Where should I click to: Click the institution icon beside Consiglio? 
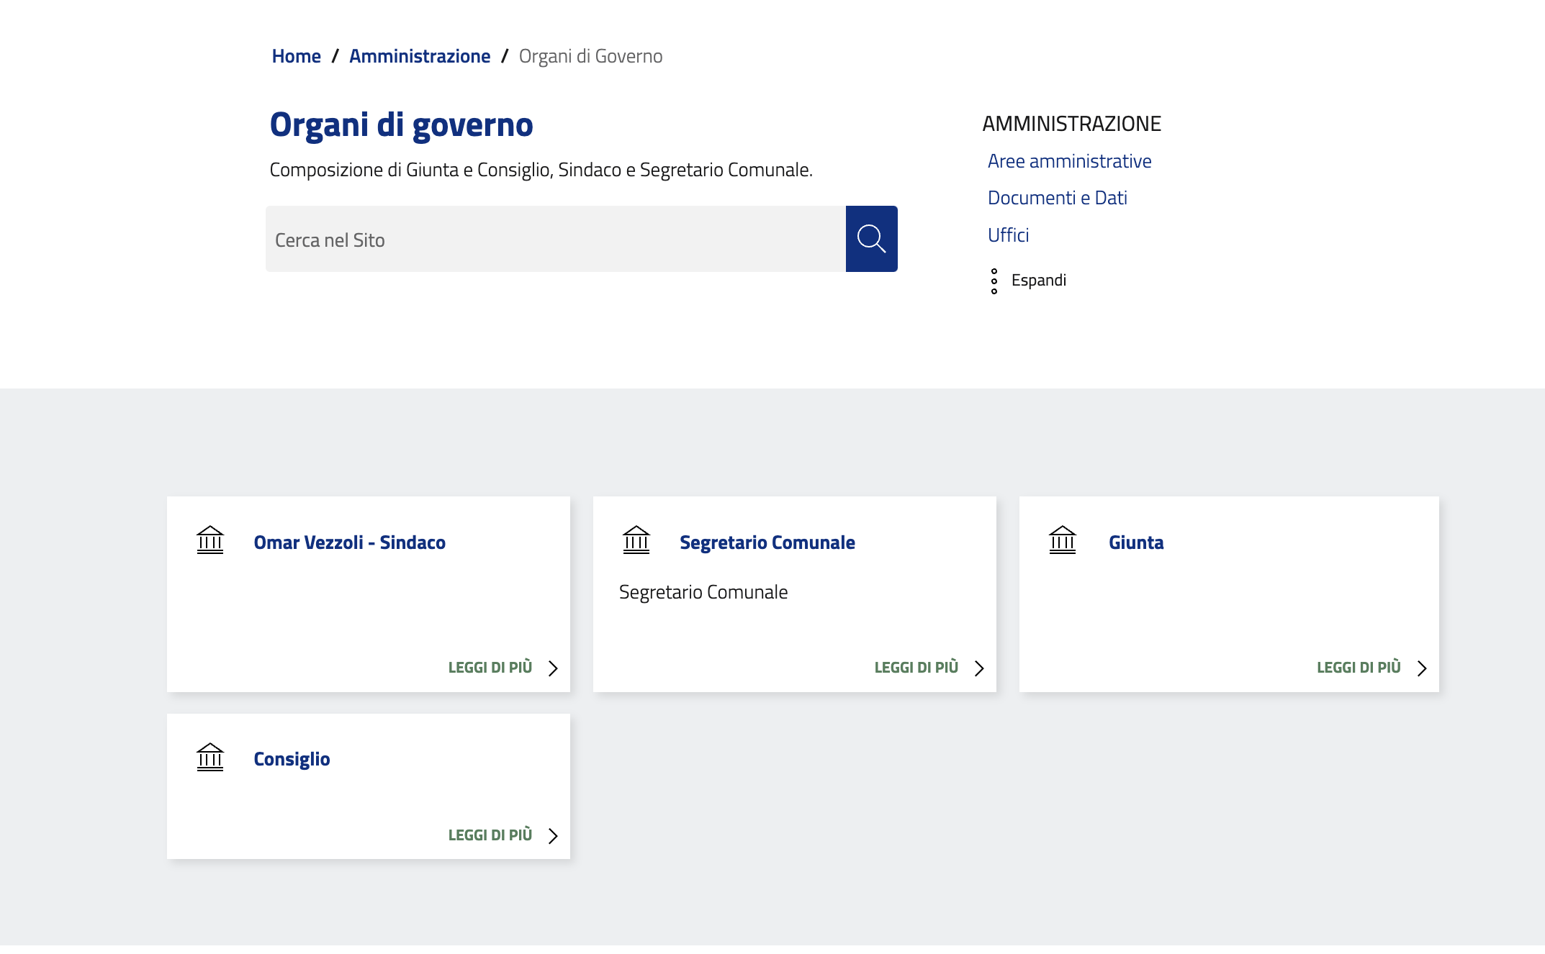tap(210, 758)
